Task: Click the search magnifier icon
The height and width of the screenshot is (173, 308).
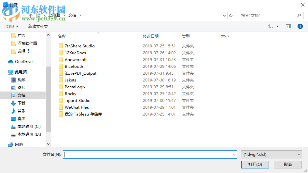Action: click(x=299, y=15)
